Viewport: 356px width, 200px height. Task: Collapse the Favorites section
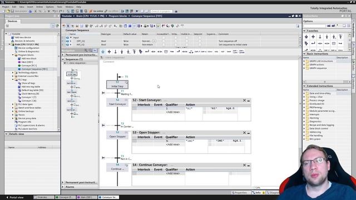tap(304, 31)
